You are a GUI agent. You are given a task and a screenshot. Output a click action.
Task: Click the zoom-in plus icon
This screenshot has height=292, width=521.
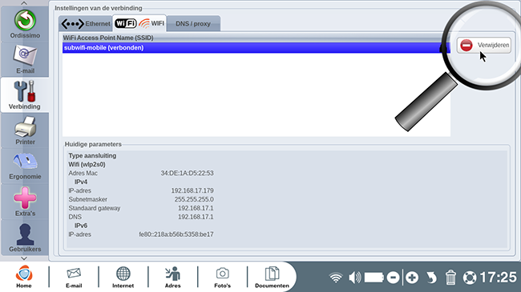click(412, 278)
